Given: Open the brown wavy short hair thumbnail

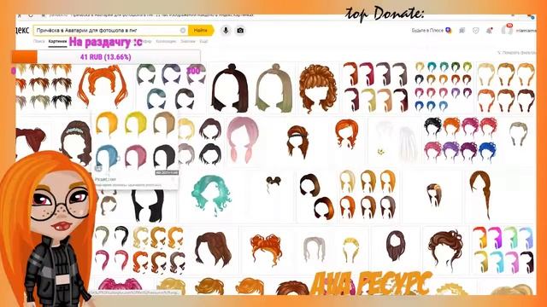Looking at the screenshot, I should coord(214,250).
